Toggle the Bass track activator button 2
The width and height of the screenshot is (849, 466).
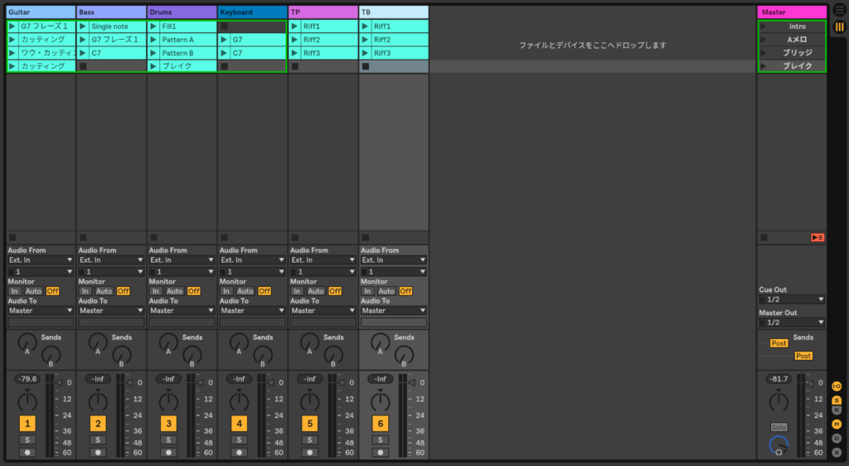coord(98,424)
